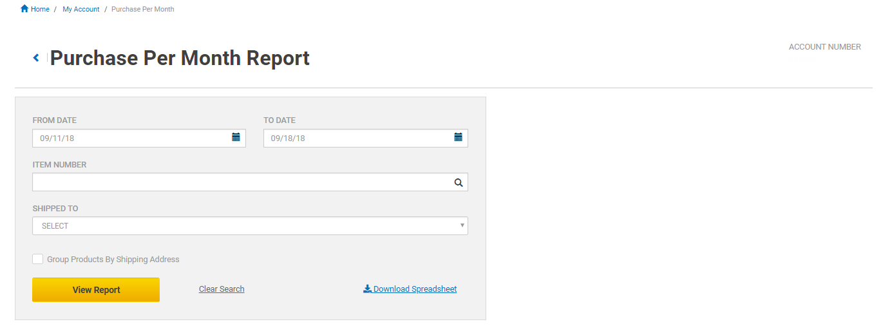Open the To Date calendar picker icon
Image resolution: width=892 pixels, height=333 pixels.
pos(458,137)
